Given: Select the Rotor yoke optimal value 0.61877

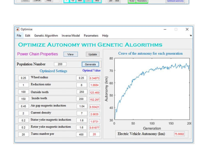Looking at the screenshot, I should (94, 128).
